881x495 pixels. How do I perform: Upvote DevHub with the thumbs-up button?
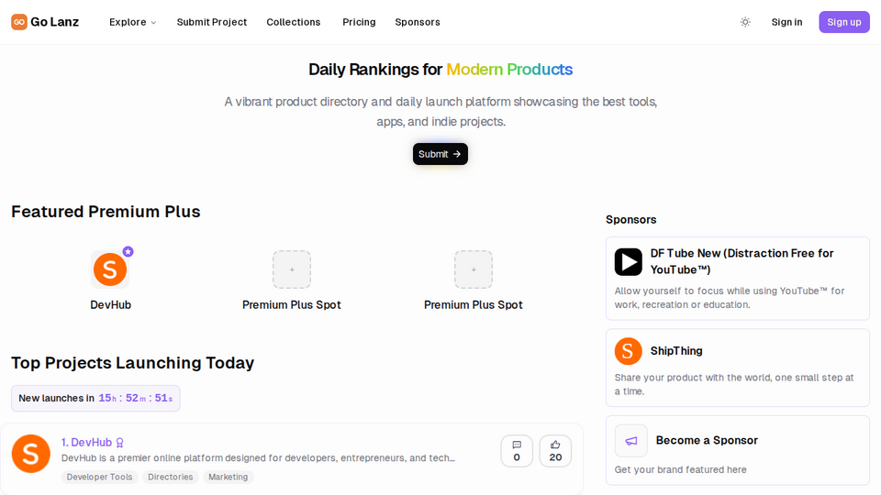[x=555, y=451]
